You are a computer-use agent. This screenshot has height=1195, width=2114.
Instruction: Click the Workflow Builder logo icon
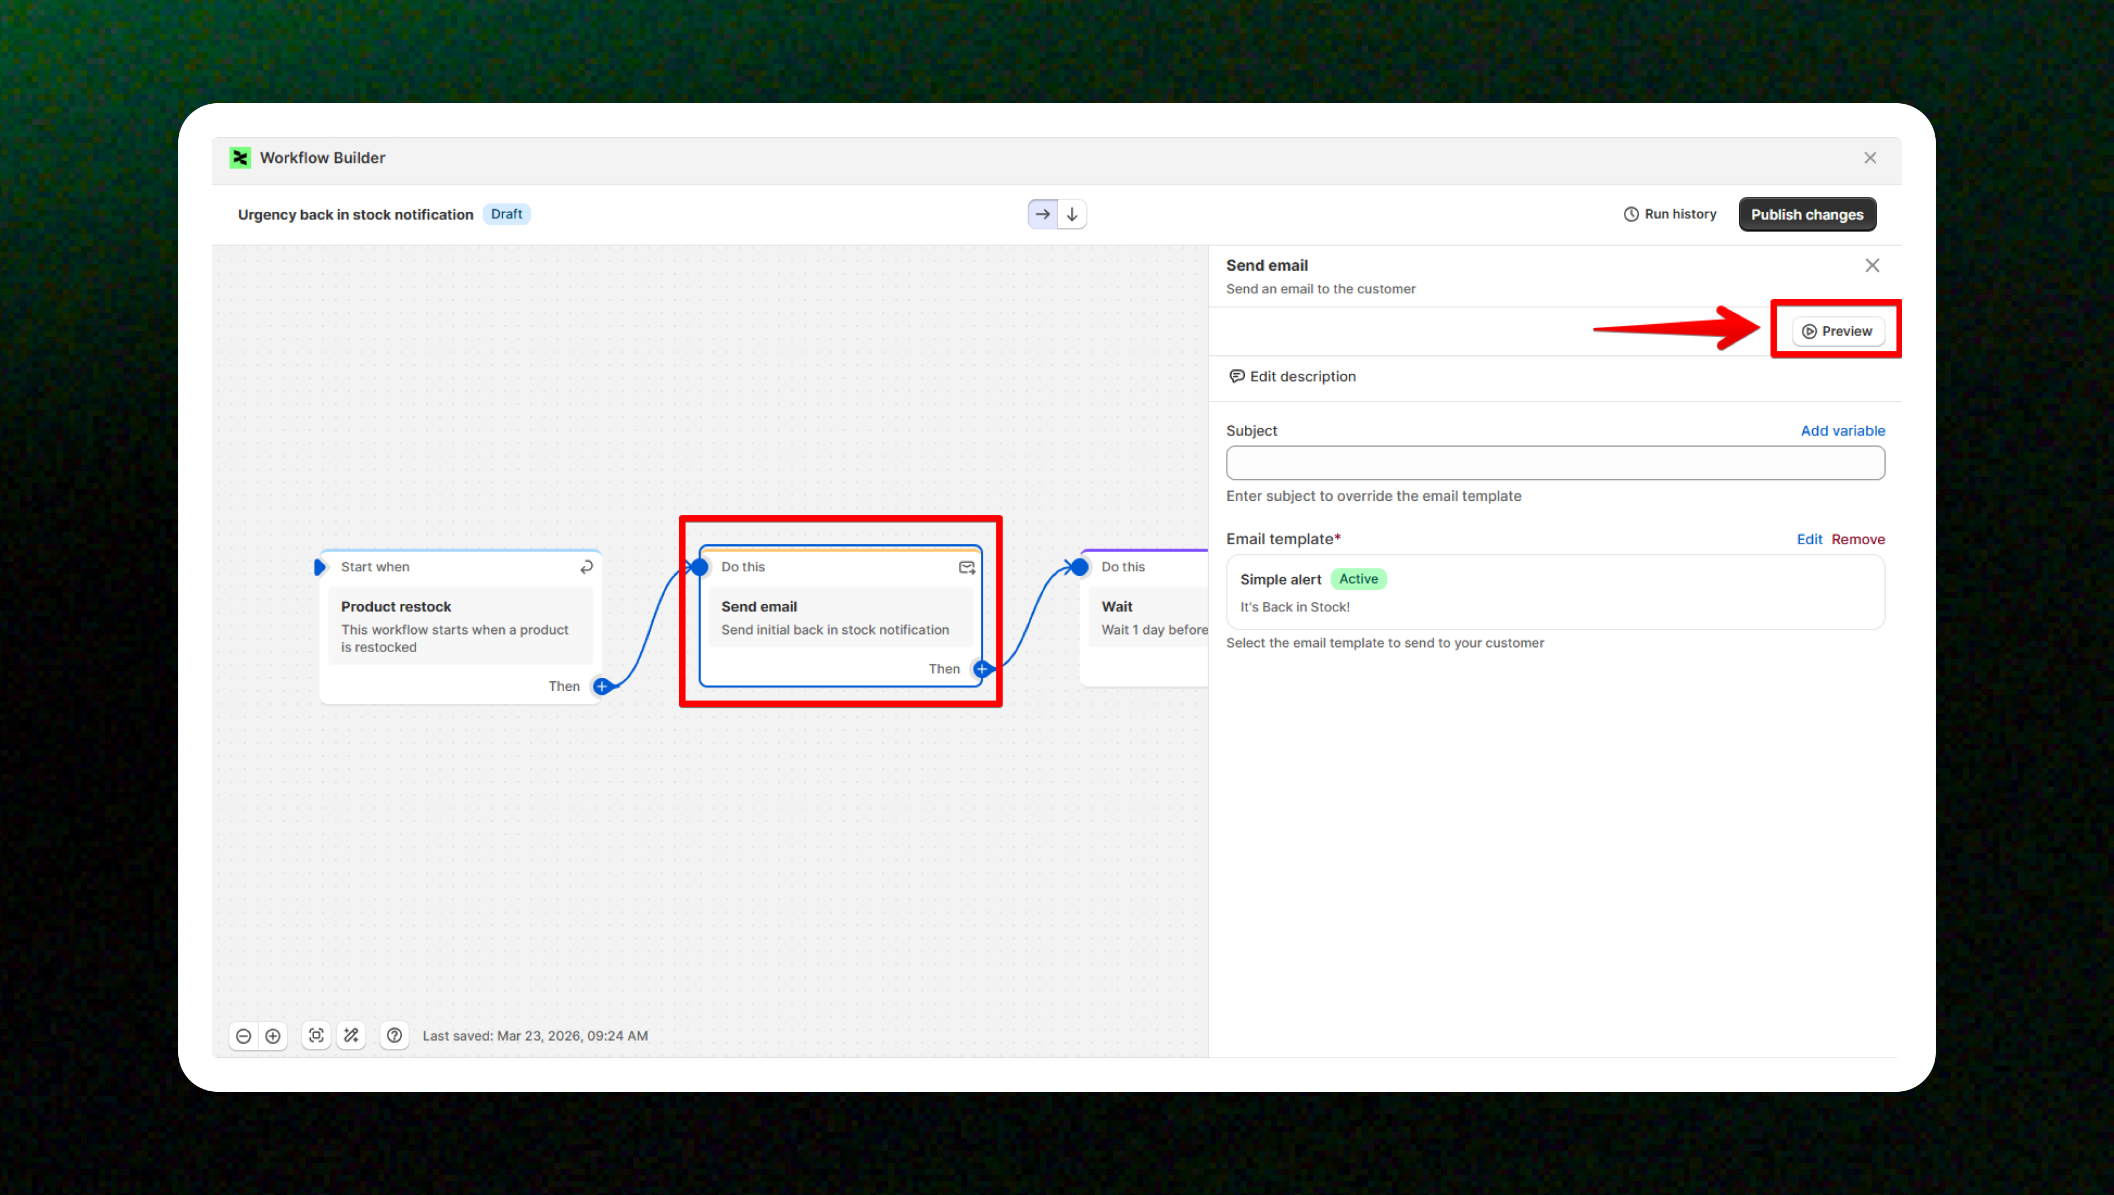point(240,157)
